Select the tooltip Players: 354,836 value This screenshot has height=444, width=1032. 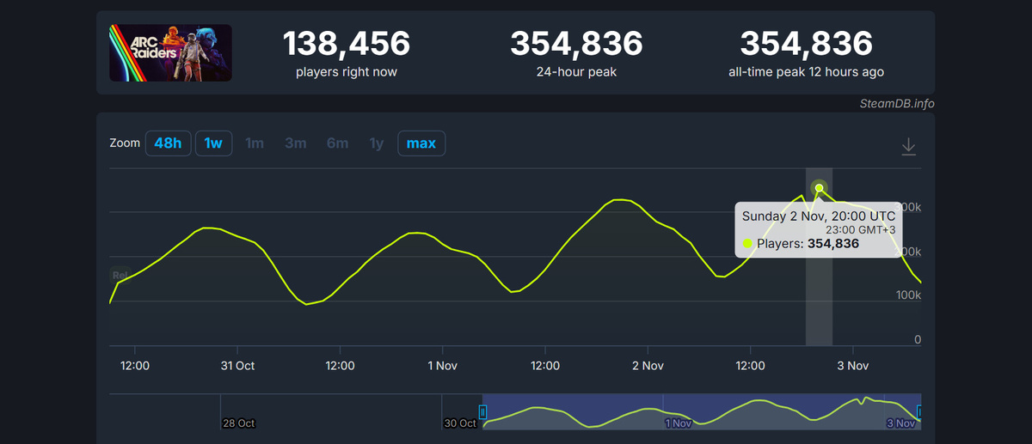(832, 244)
